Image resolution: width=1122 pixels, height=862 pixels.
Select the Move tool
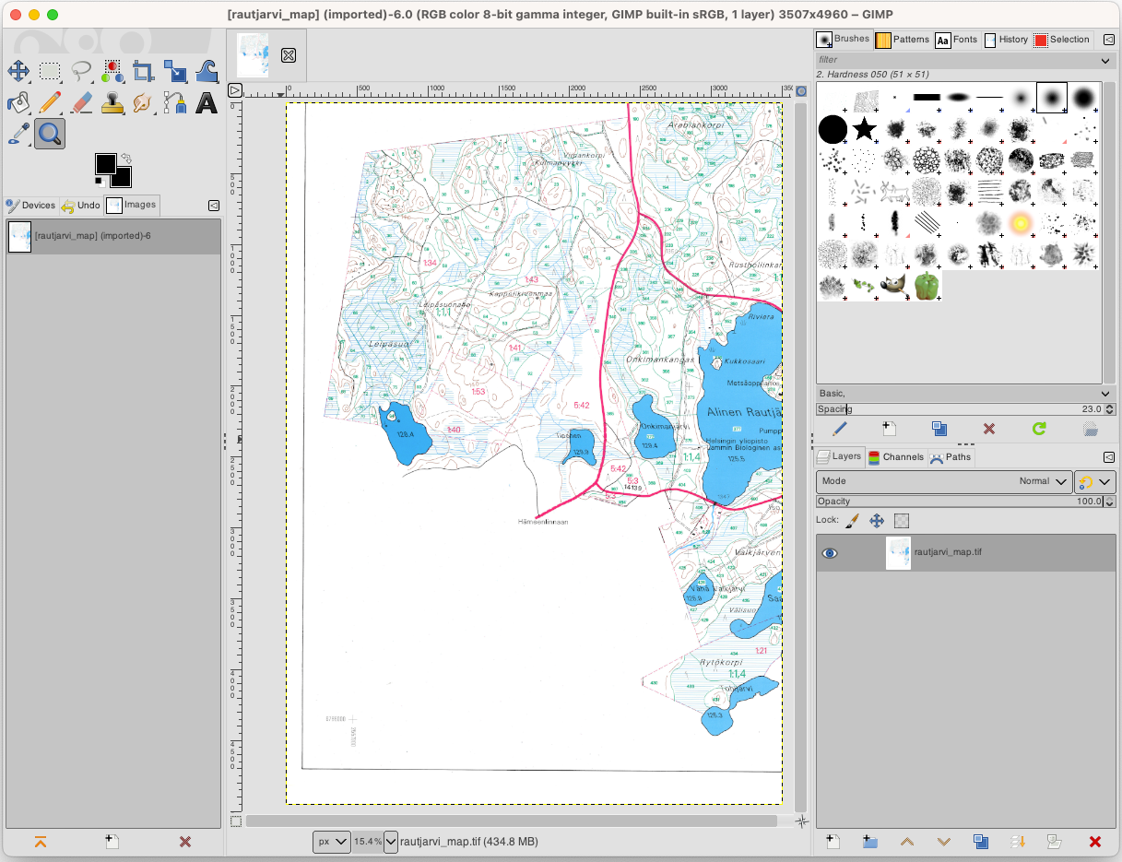(18, 71)
